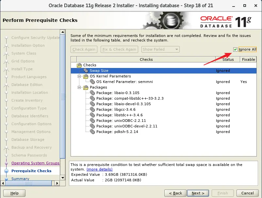Screen dimensions: 262x198
Task: Select Package: compat-libstdc++-33-3.2.3 row
Action: (x=164, y=98)
